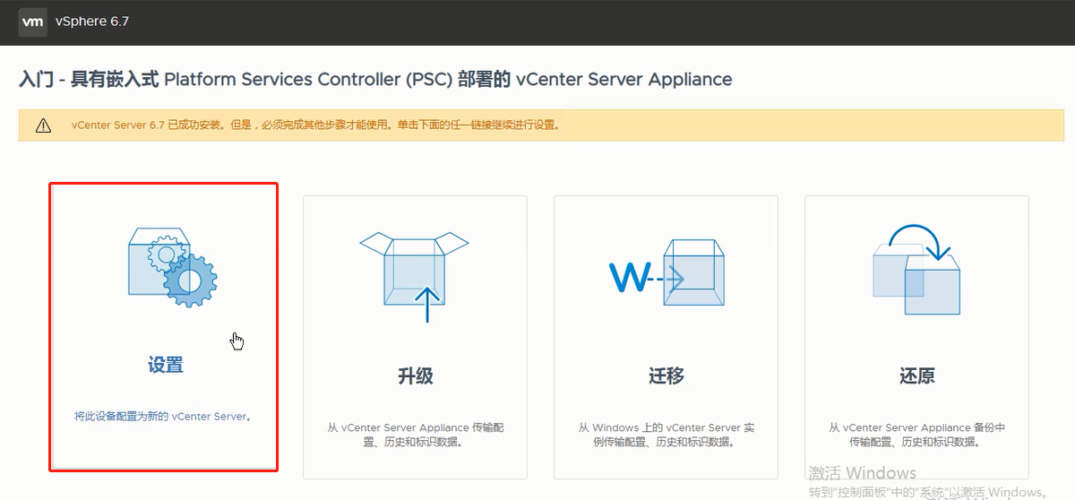Click the Upgrade open-box arrow icon
This screenshot has width=1075, height=500.
click(415, 275)
